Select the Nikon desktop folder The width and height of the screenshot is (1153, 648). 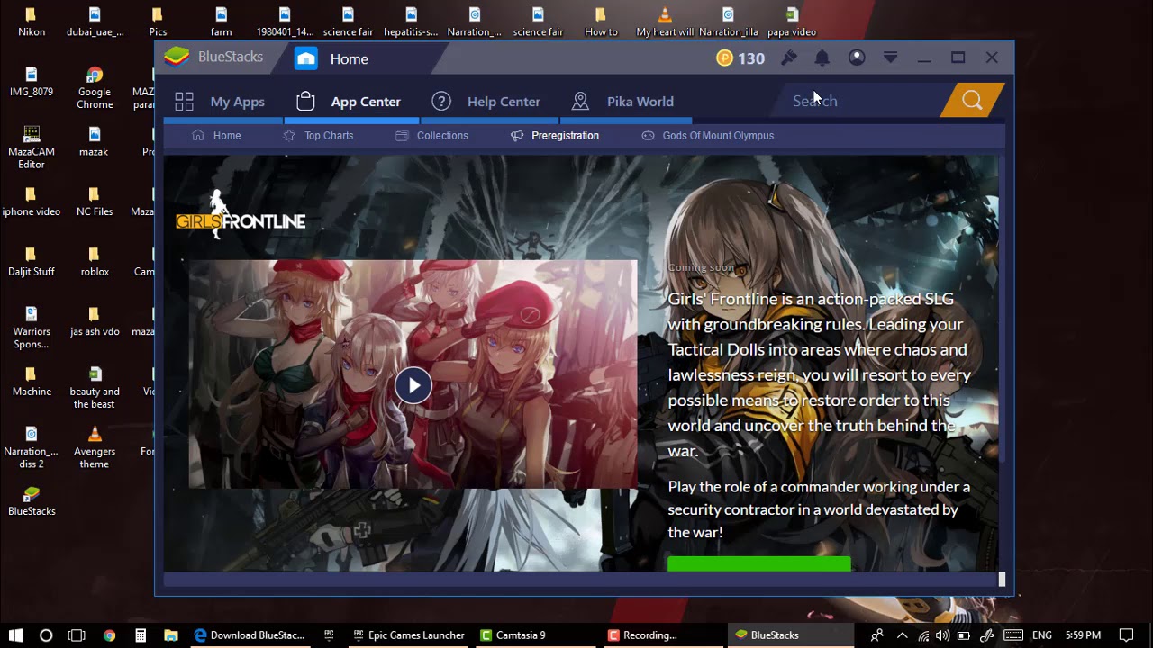click(32, 22)
